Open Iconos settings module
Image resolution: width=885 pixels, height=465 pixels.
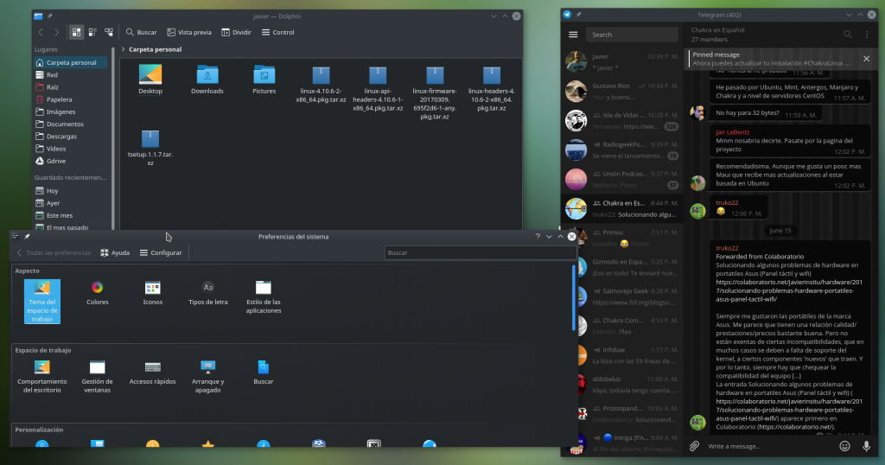[x=152, y=294]
